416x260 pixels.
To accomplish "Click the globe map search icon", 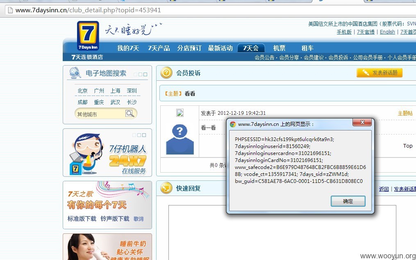I will tap(75, 73).
